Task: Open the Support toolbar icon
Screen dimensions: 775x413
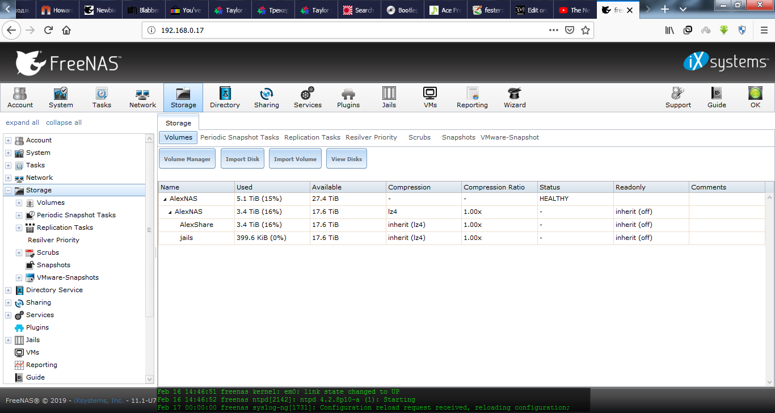Action: point(678,97)
